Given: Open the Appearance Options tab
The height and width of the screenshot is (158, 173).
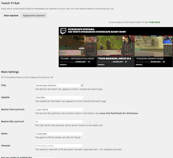Looking at the screenshot, I should pos(34,15).
